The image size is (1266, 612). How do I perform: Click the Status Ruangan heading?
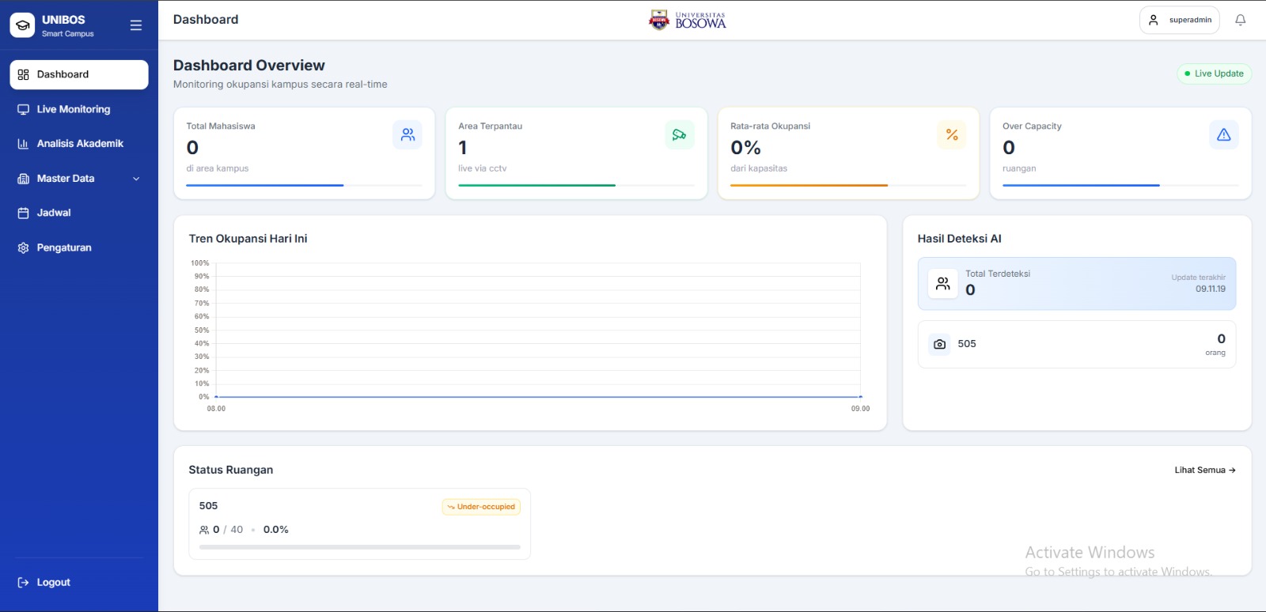[x=230, y=470]
